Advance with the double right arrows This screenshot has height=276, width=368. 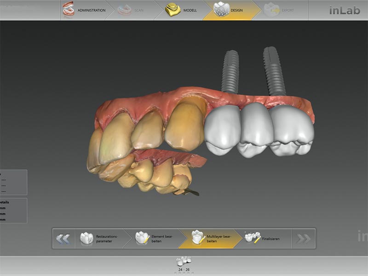[x=304, y=238]
